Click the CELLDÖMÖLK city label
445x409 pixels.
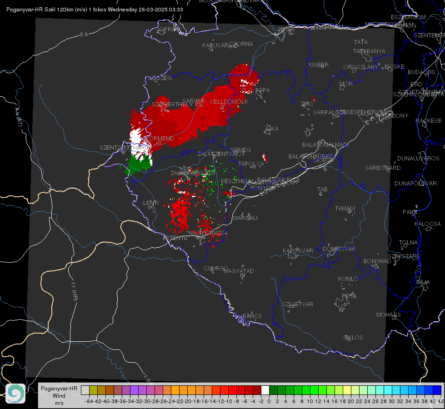click(x=229, y=102)
